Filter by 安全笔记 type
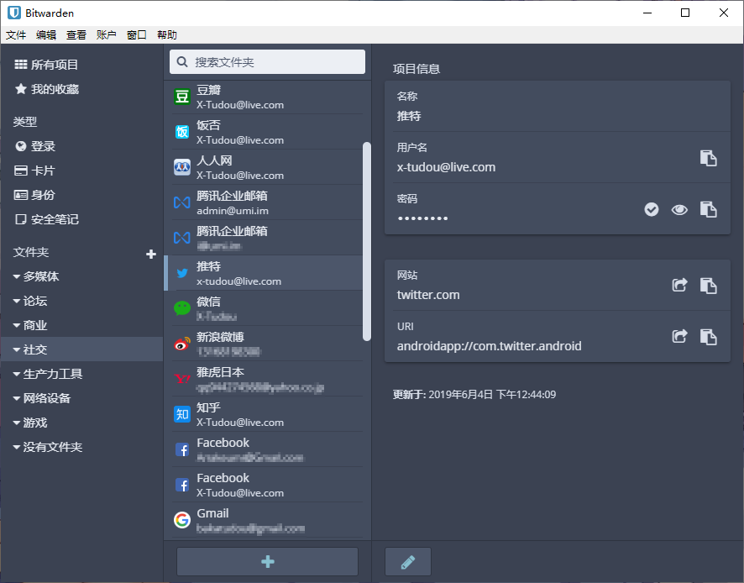The width and height of the screenshot is (744, 583). [55, 219]
